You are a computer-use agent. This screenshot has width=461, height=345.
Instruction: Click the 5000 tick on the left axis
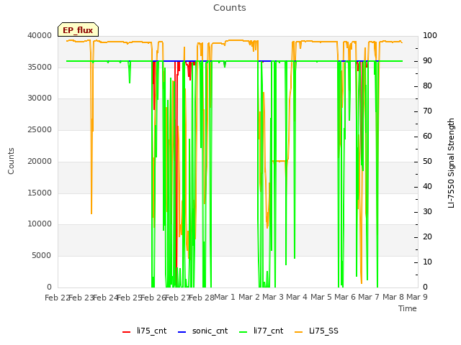(42, 256)
